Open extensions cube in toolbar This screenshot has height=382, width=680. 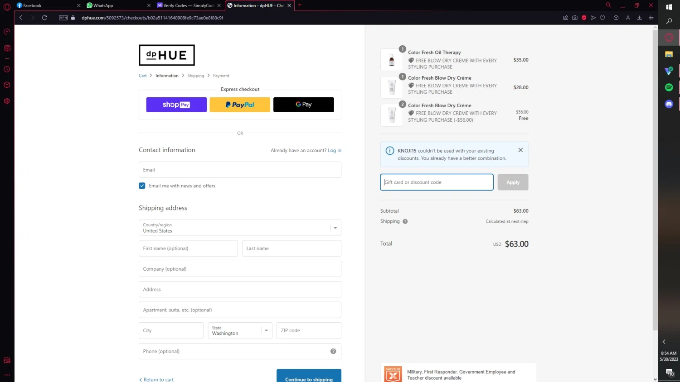click(x=616, y=18)
